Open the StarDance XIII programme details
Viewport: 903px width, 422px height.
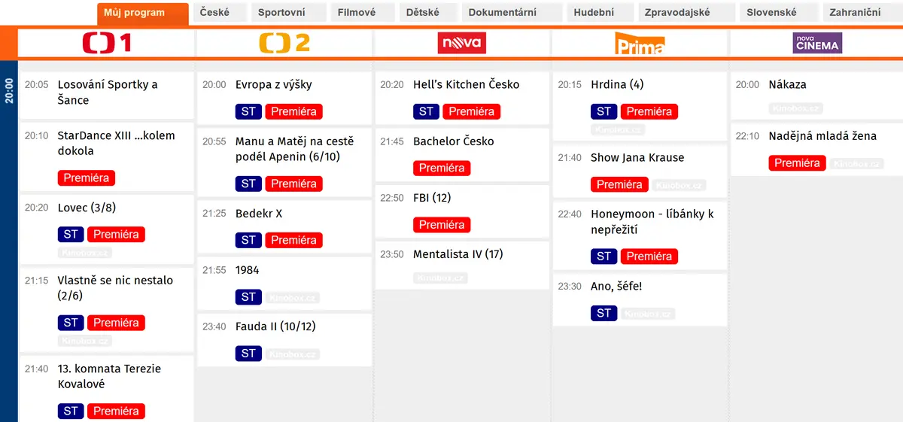(117, 144)
